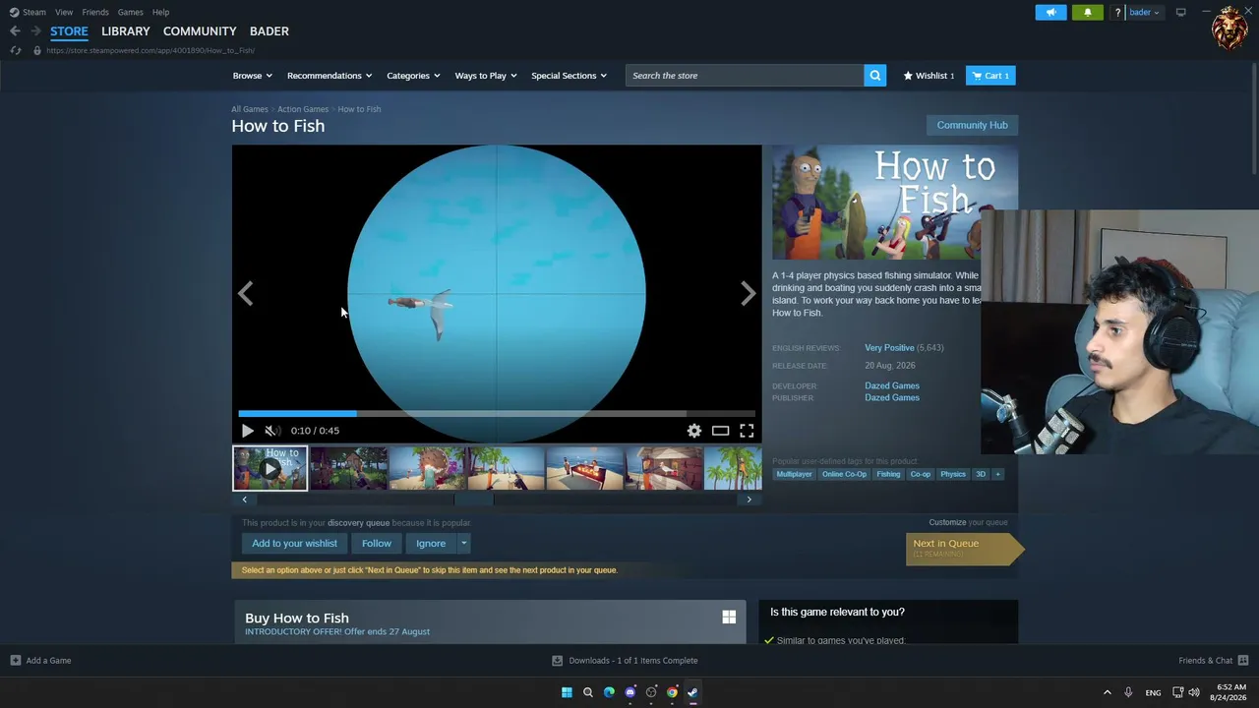Open the Downloads status
Viewport: 1259px width, 708px height.
tap(625, 661)
